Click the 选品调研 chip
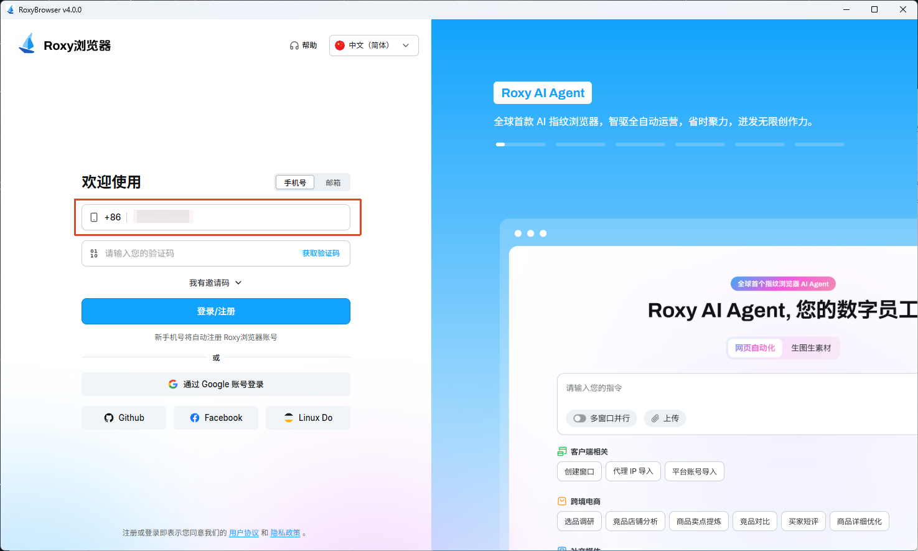918x551 pixels. tap(579, 521)
